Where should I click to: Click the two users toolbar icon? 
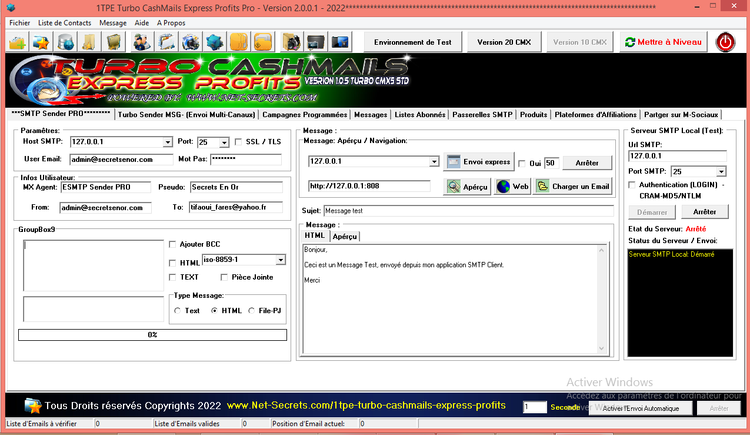(141, 42)
